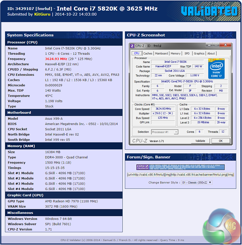Click the Timings value 15-15-15-35
This screenshot has width=242, height=245.
tap(55, 168)
